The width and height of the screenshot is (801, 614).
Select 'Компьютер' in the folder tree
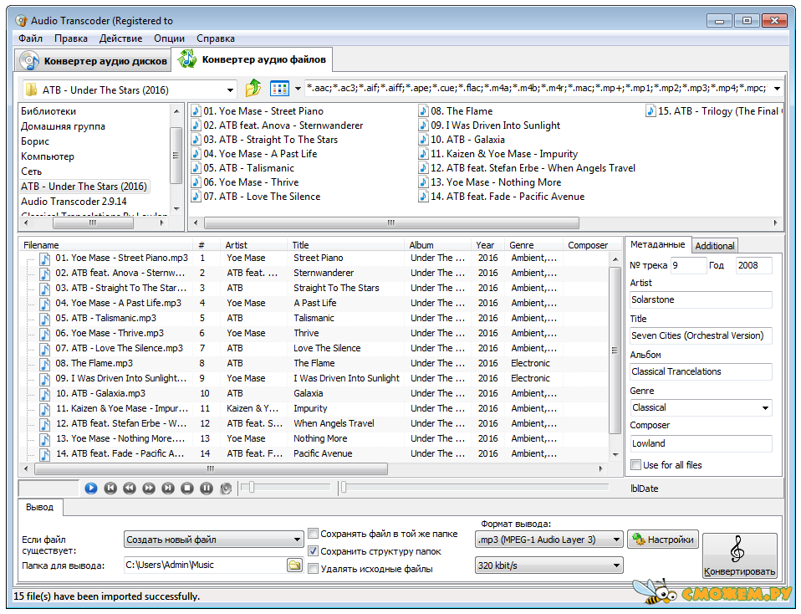[48, 156]
